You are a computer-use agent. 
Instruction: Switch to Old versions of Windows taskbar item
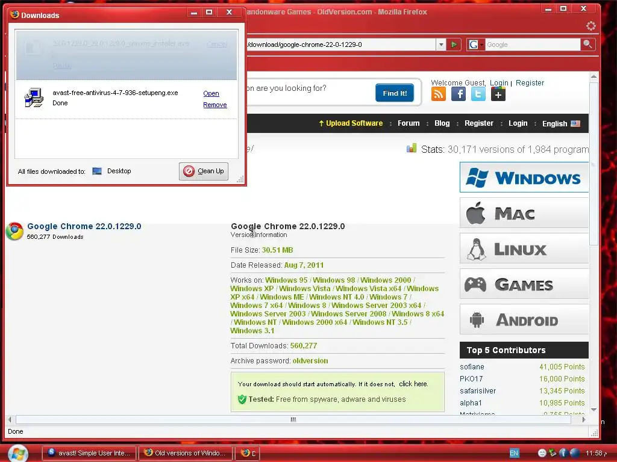[185, 454]
